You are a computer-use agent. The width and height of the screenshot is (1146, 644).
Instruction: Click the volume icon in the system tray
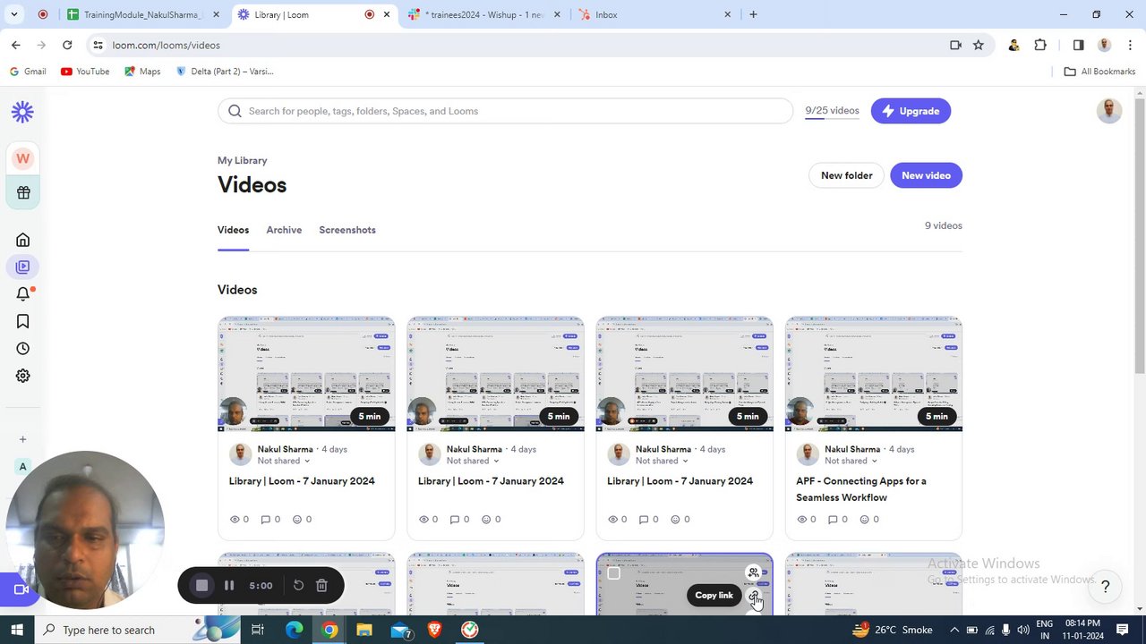1023,630
